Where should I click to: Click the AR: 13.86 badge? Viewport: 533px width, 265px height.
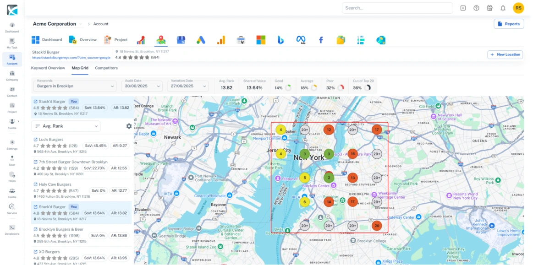click(119, 236)
